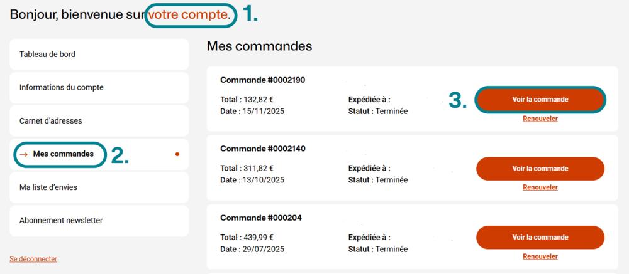629x274 pixels.
Task: Select Mes commandes in sidebar
Action: pos(63,154)
